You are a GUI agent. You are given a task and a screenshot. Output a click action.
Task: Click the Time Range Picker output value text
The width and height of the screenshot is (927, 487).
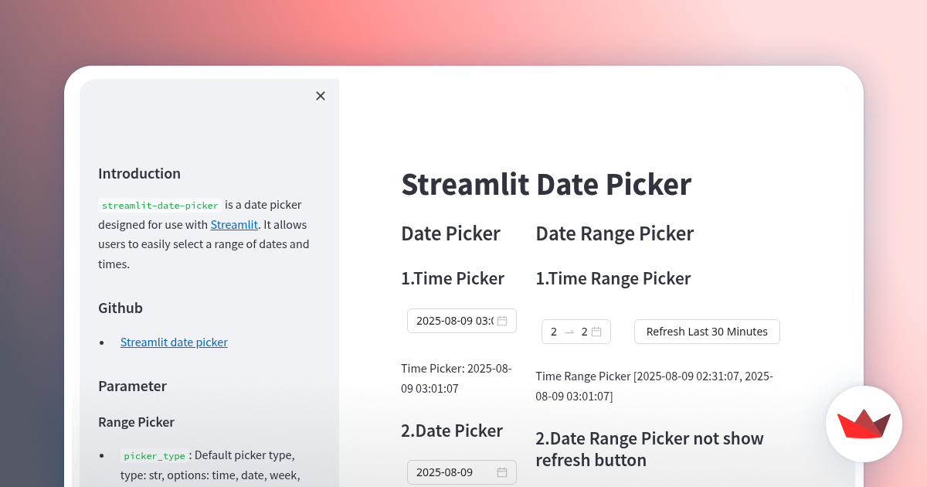tap(654, 386)
